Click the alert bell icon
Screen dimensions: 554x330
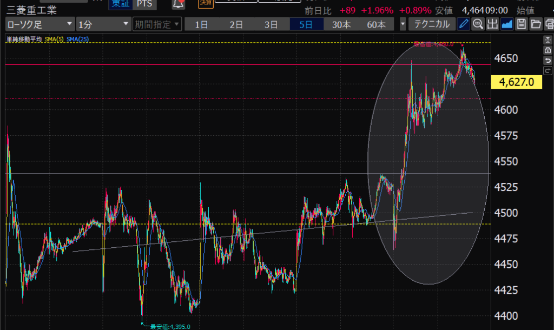click(178, 4)
